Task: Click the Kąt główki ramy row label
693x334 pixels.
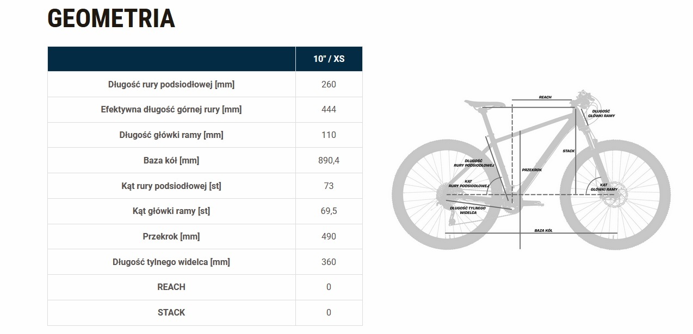Action: (x=171, y=211)
